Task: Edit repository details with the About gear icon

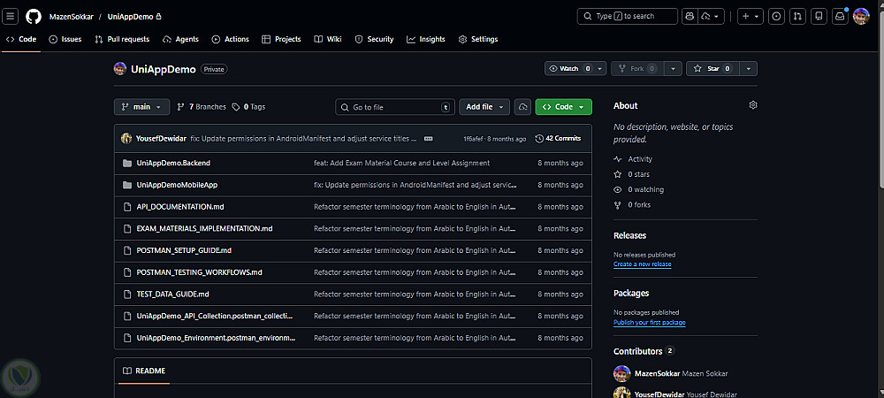Action: click(x=752, y=105)
